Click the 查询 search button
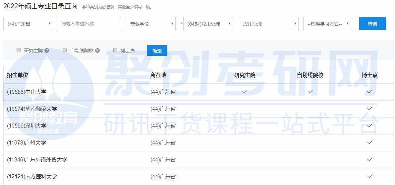The height and width of the screenshot is (185, 395). click(372, 24)
